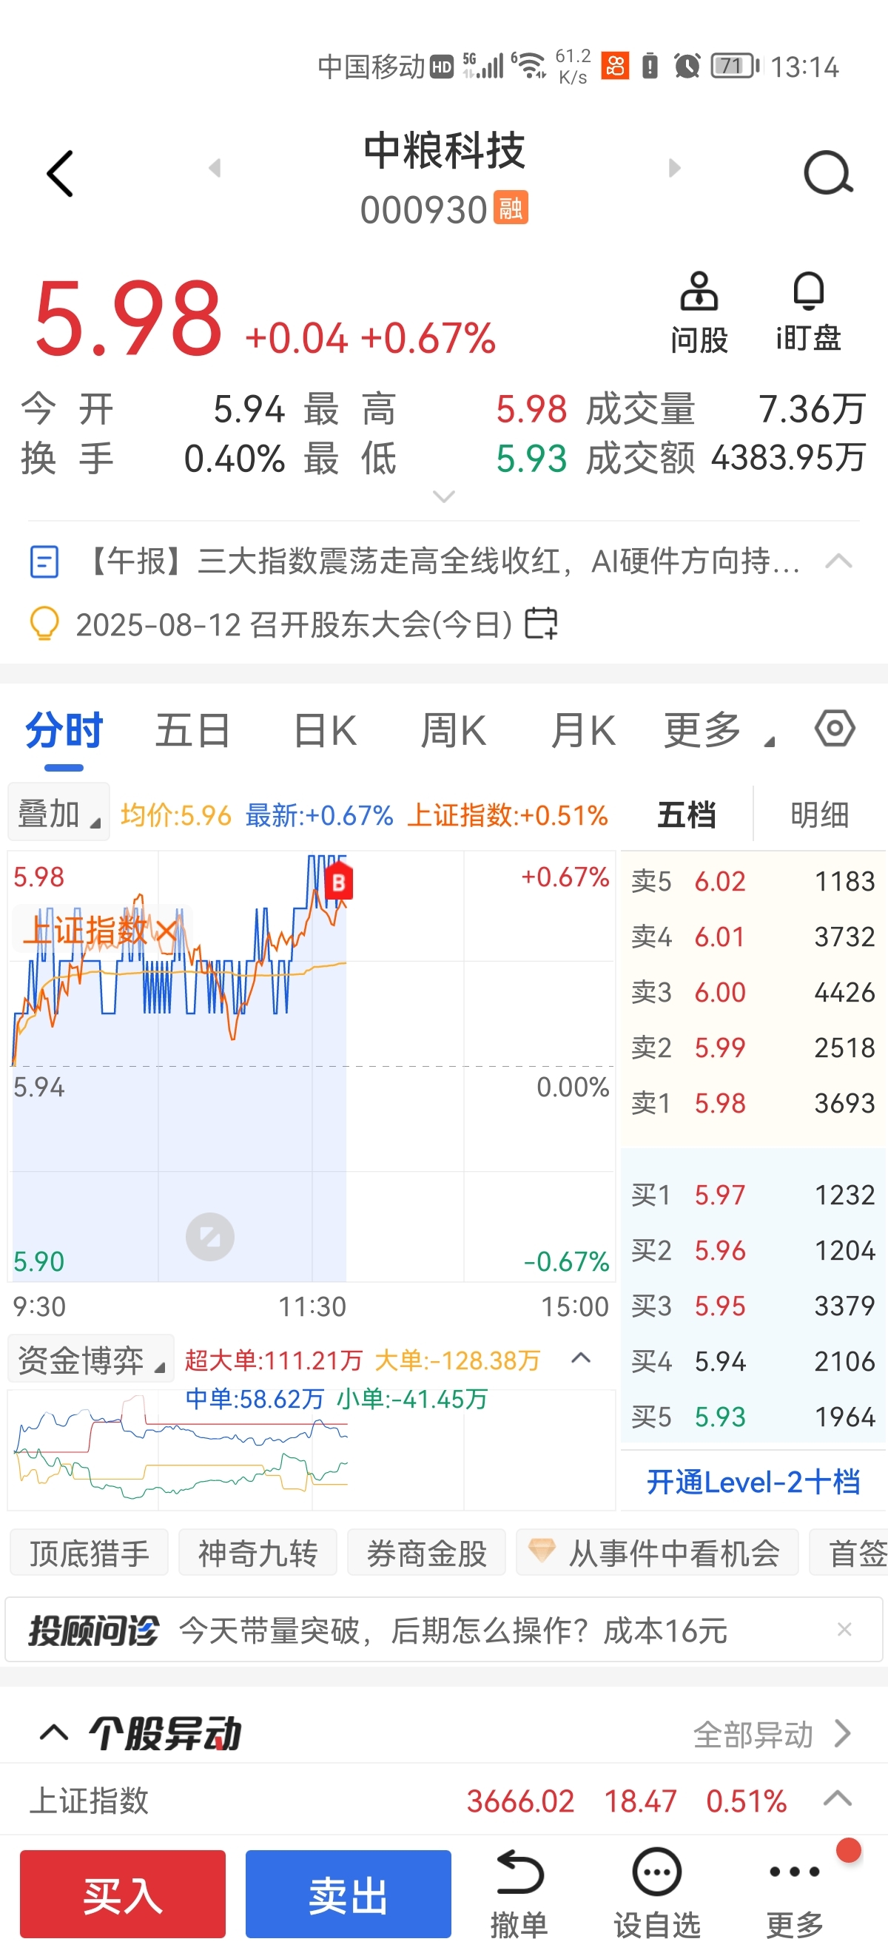Select the 买1 5.97 order row

[753, 1195]
